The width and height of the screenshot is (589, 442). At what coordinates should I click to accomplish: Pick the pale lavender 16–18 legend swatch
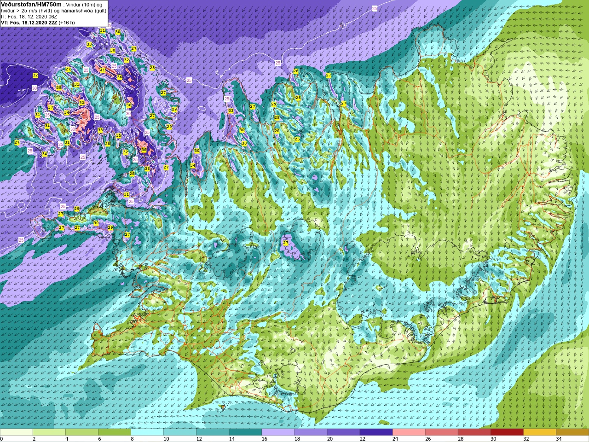click(x=278, y=432)
